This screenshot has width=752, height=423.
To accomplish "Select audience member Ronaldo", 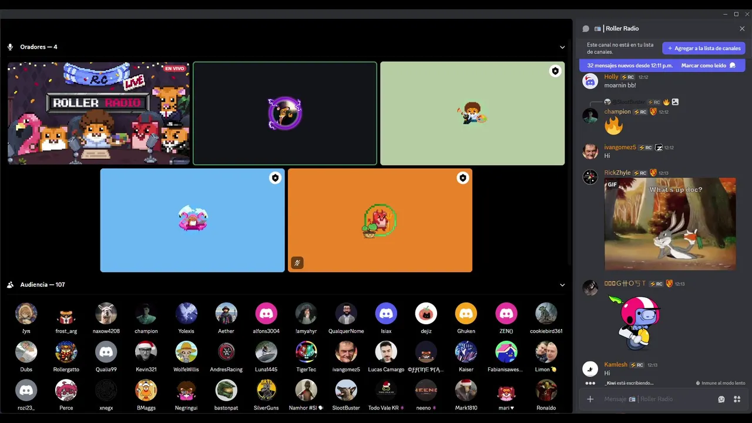I will tap(546, 394).
